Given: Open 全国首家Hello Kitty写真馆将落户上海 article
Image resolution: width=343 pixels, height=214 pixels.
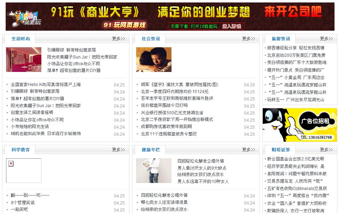Looking at the screenshot, I should [46, 84].
